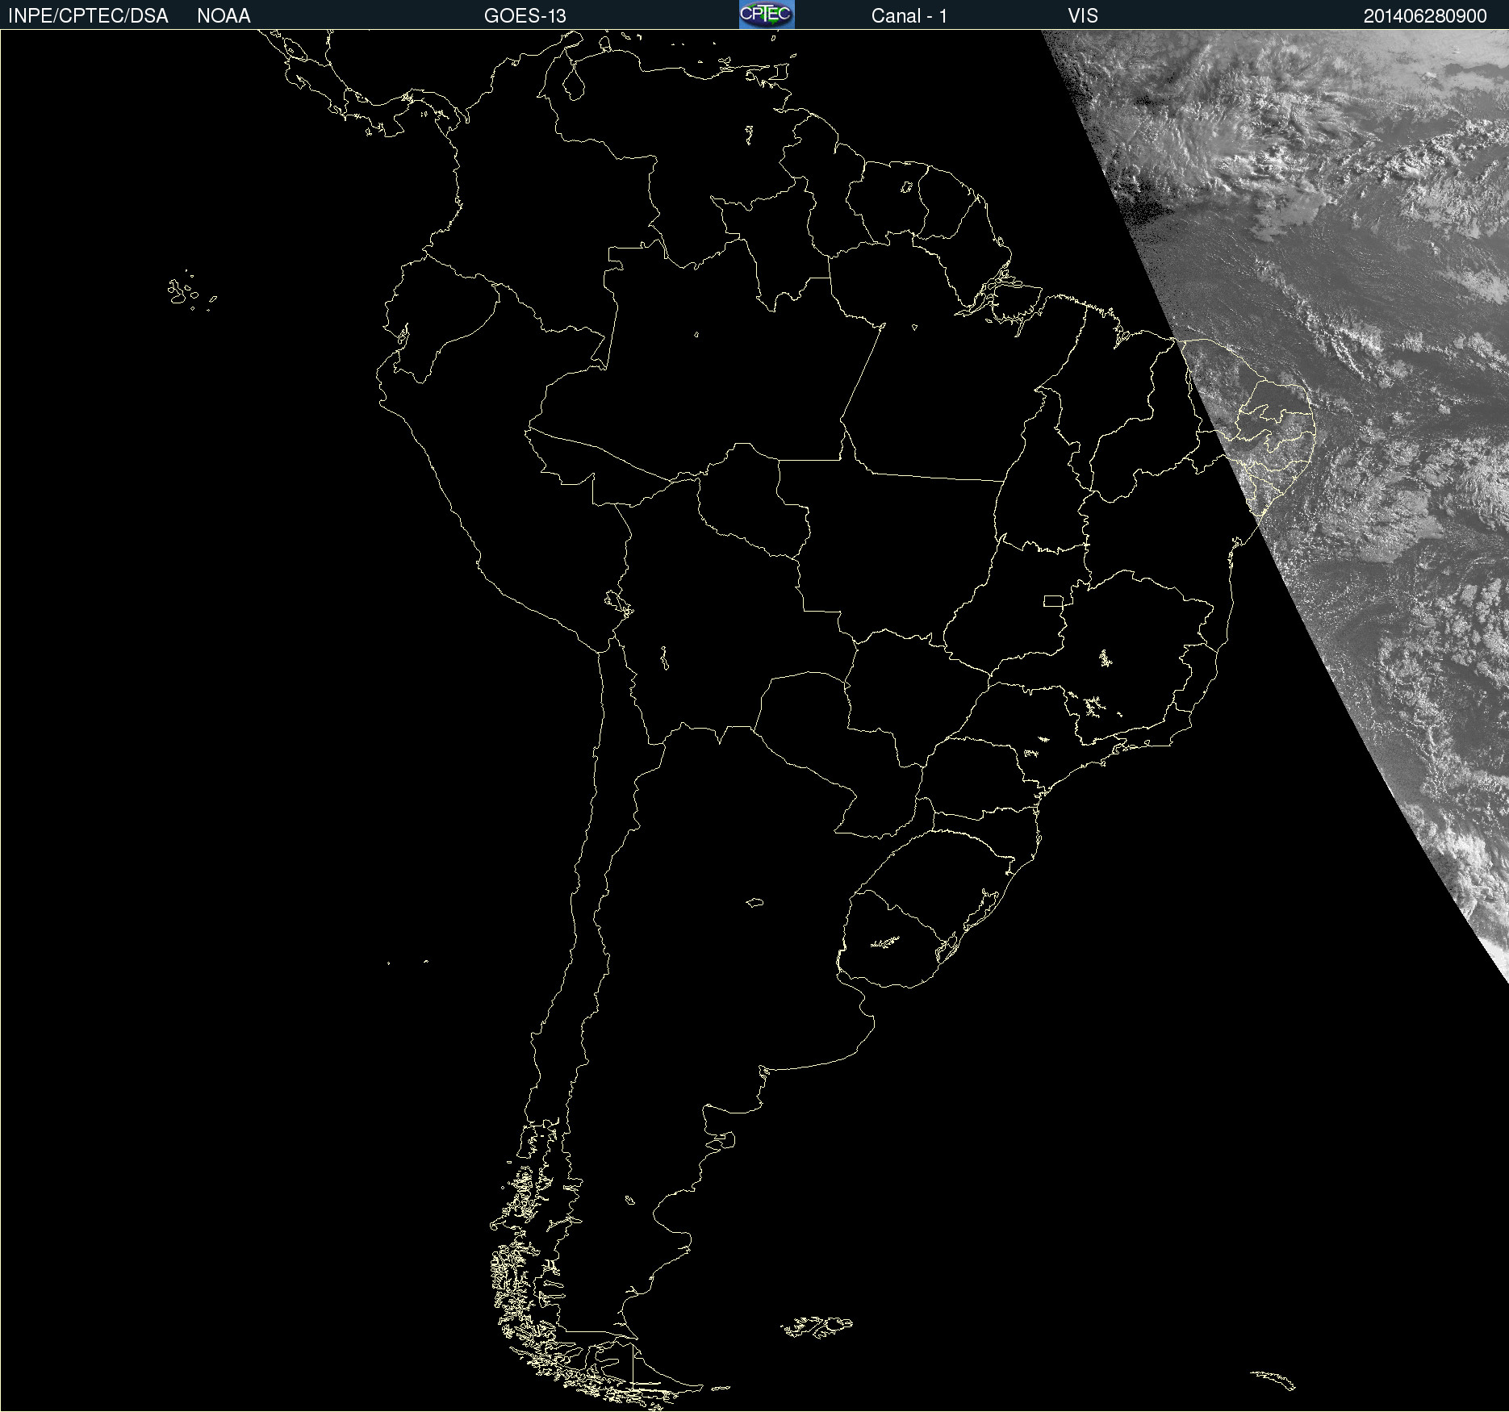Click the CPTEC logo in header
1509x1412 pixels.
[x=767, y=15]
